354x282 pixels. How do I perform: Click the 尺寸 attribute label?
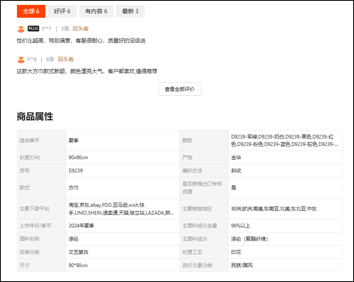[x=24, y=265]
